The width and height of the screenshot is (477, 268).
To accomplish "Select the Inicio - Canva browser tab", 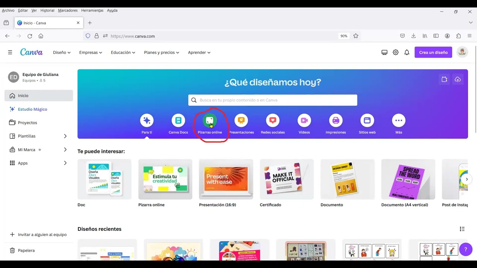I will click(x=49, y=23).
